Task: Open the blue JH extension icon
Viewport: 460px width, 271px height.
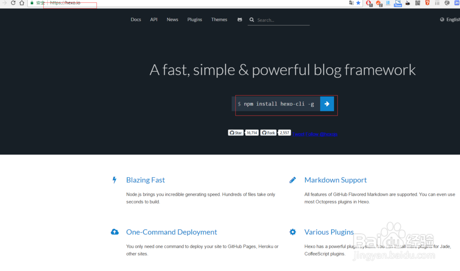Action: click(457, 3)
